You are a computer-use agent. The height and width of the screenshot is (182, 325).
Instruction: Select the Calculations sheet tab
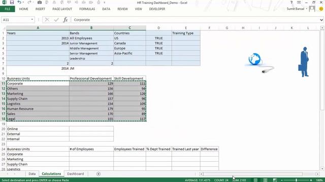[x=51, y=174]
